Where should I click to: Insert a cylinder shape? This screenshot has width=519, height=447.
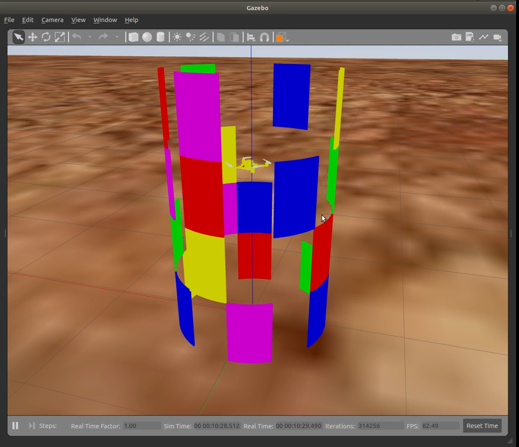tap(160, 37)
